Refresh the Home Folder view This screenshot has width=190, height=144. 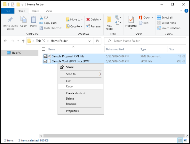[x=97, y=41]
